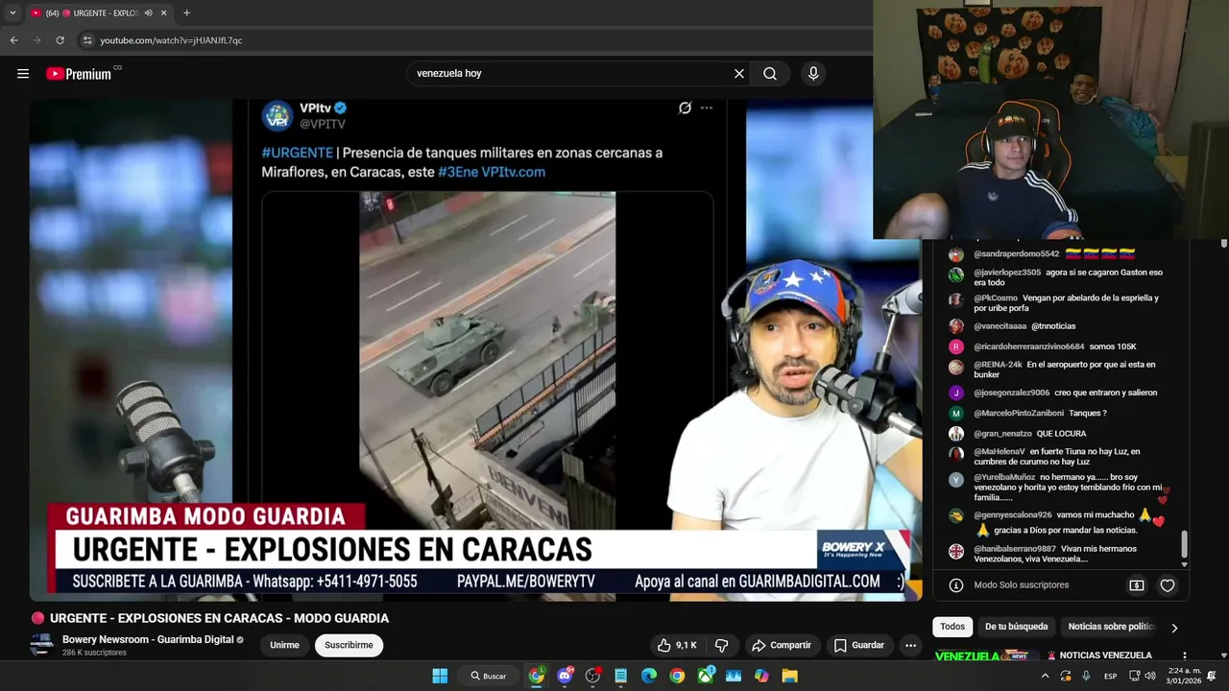1229x691 pixels.
Task: Edit the 'venezuela hoy' search field
Action: 571,74
